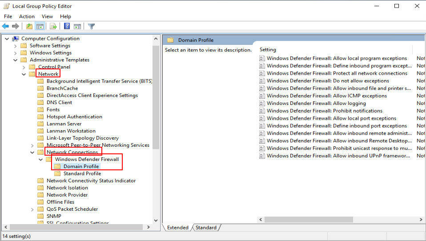Click the Domain Profile header folder icon

170,40
